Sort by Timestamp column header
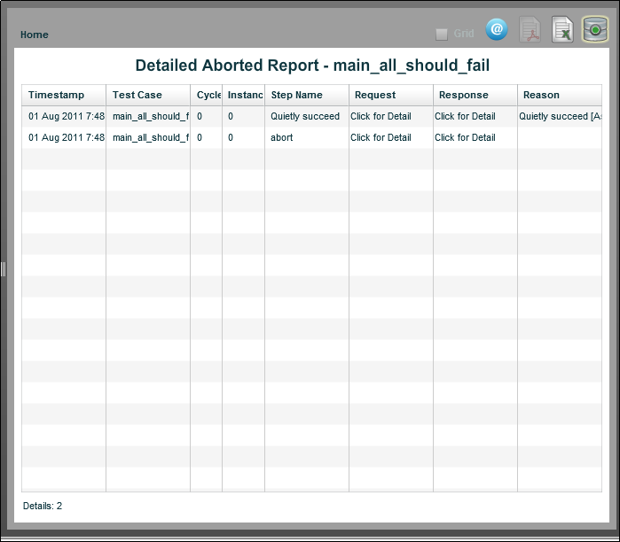Image resolution: width=620 pixels, height=542 pixels. pos(56,95)
